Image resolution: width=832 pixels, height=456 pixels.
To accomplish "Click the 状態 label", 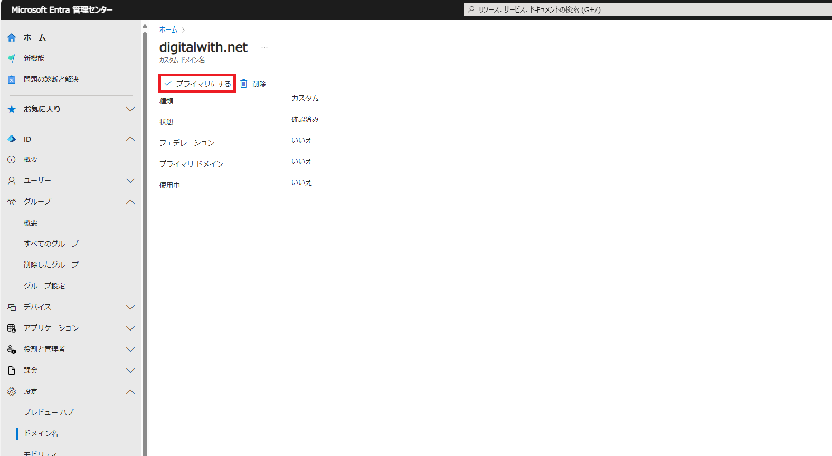I will [166, 122].
